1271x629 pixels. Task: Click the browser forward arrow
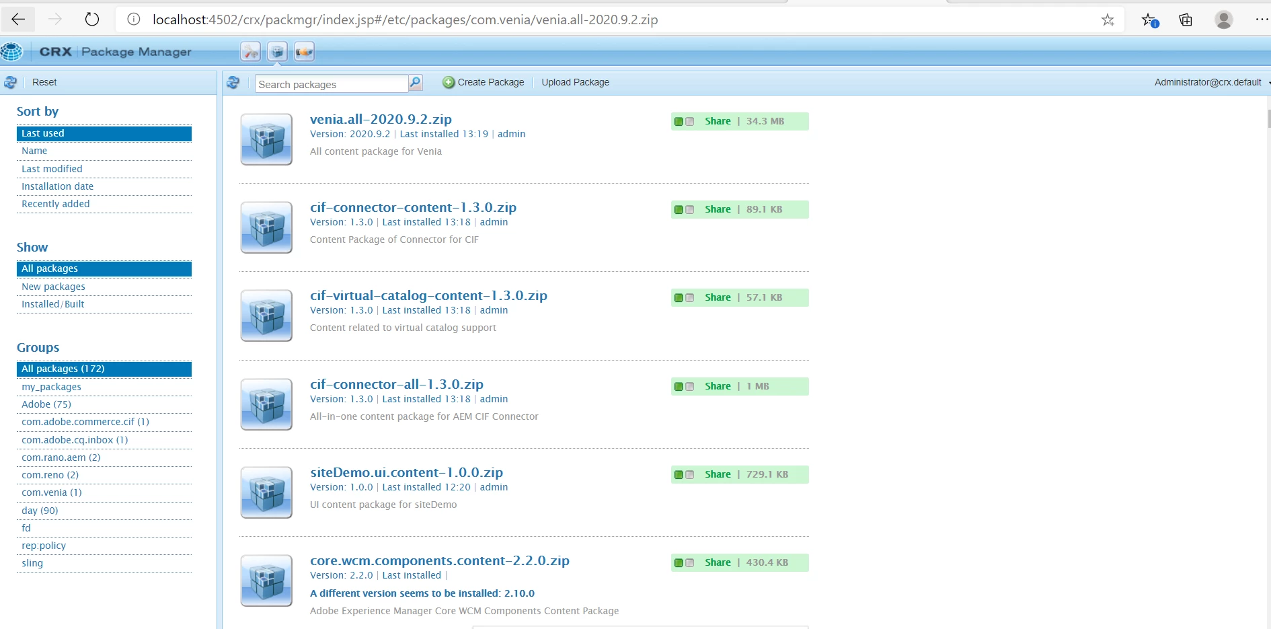coord(55,20)
